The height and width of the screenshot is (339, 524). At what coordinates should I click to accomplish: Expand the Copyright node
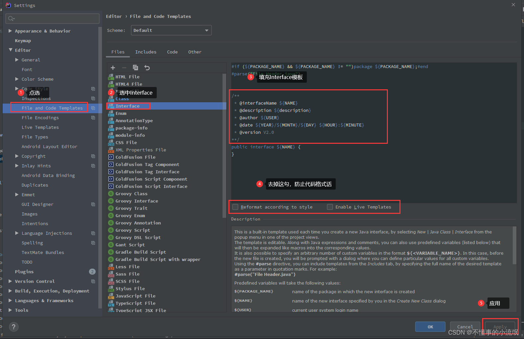(x=17, y=156)
